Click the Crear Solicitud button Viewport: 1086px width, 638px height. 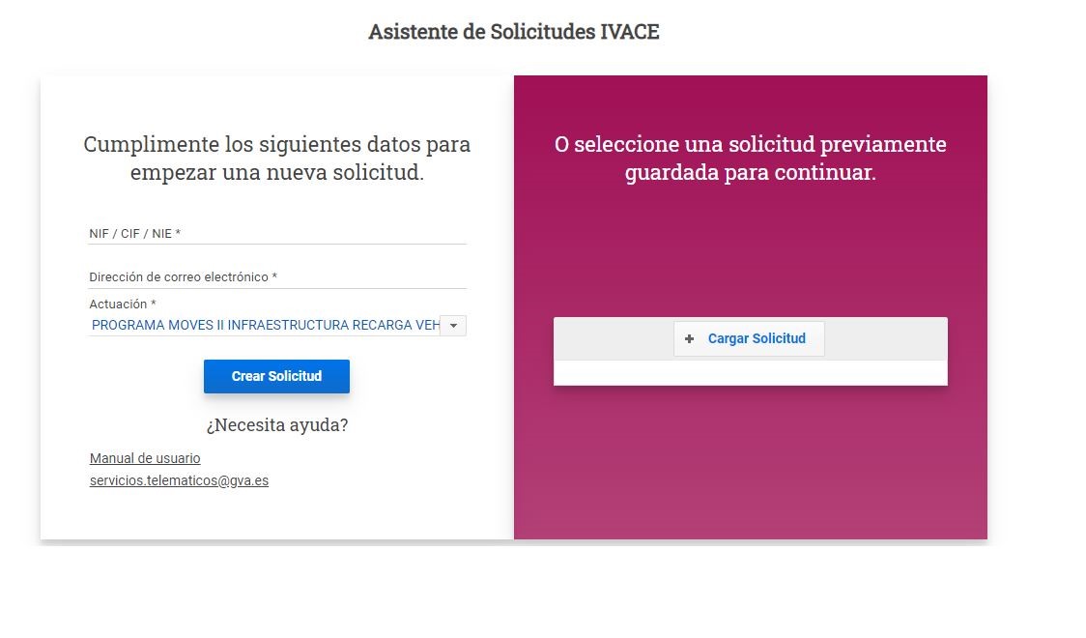(276, 376)
